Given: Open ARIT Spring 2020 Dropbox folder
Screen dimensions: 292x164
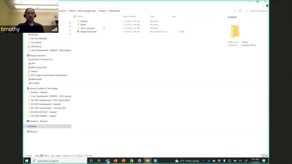Looking at the screenshot, I should click(39, 67).
